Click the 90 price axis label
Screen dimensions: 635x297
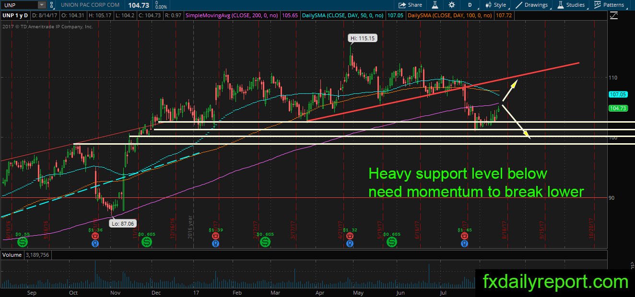click(612, 197)
